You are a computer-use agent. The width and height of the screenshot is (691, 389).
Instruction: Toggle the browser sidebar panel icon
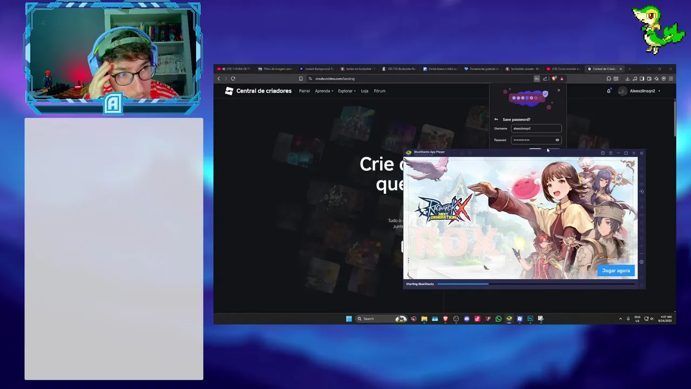tap(642, 78)
